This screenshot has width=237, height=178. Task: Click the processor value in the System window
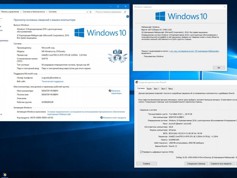[x=64, y=55]
